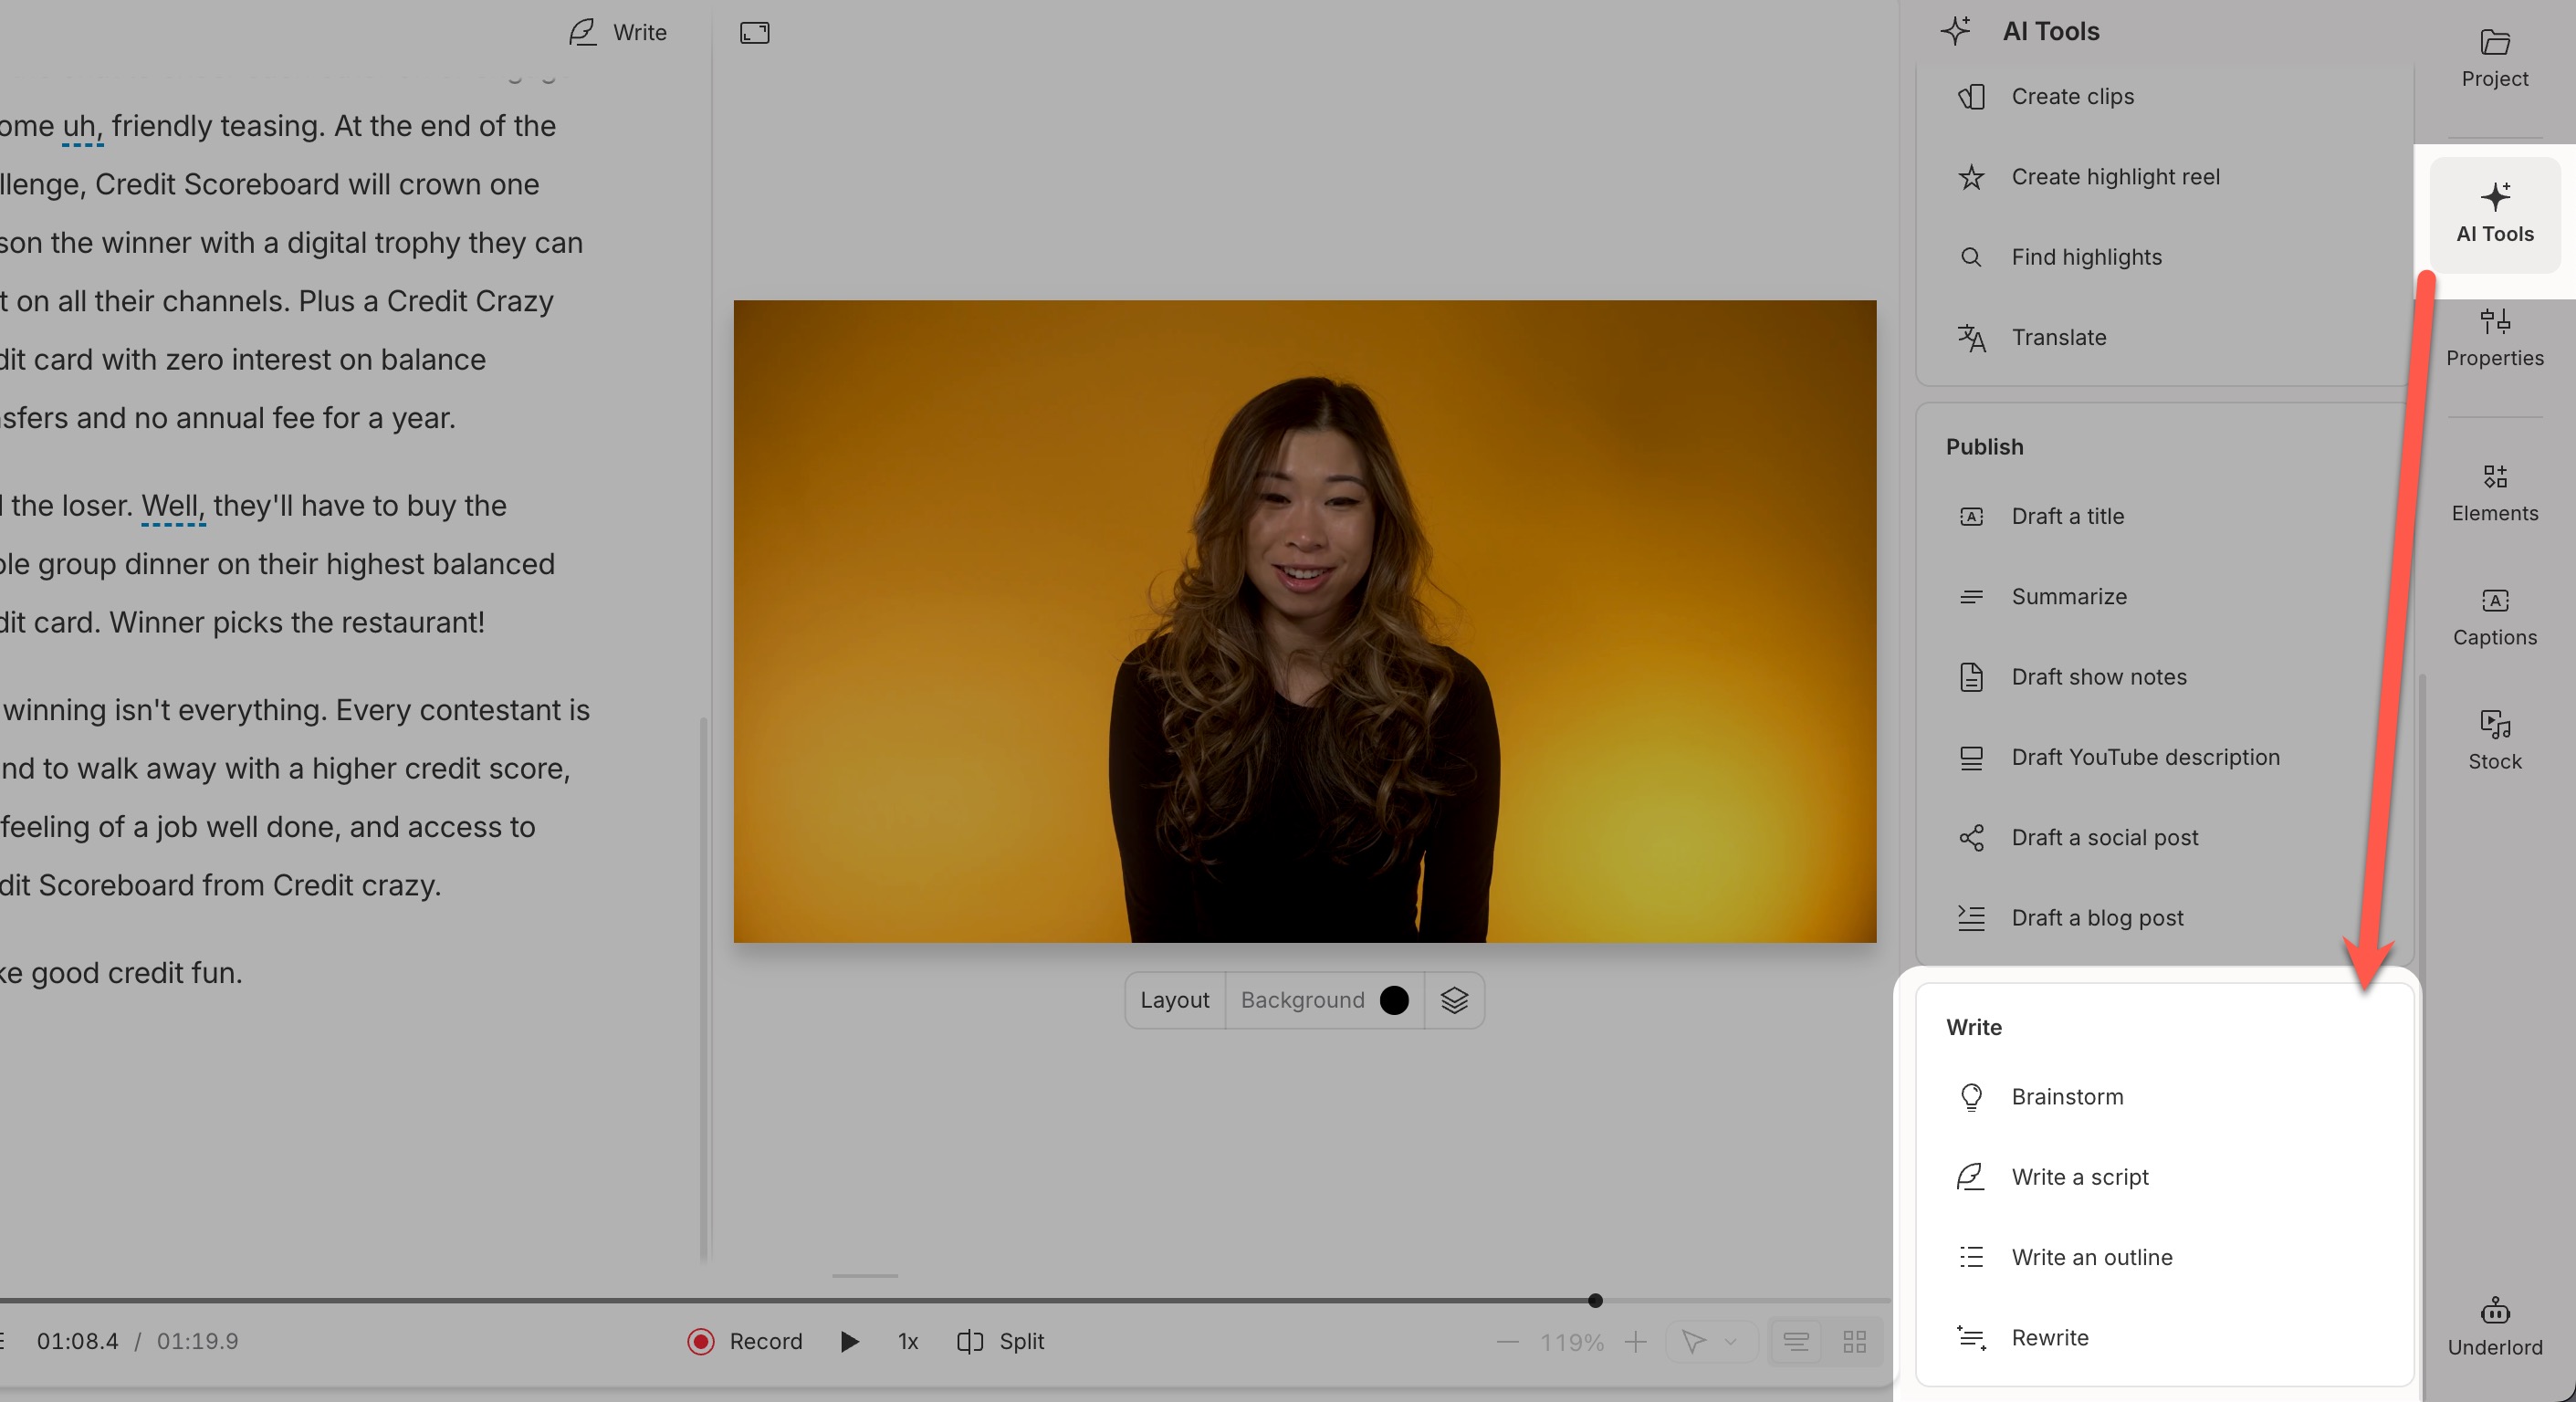Open the Elements sidebar panel

2494,493
